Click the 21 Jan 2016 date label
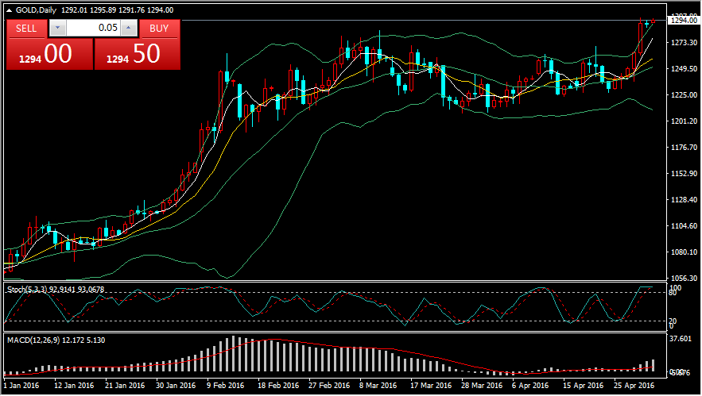 [x=125, y=385]
